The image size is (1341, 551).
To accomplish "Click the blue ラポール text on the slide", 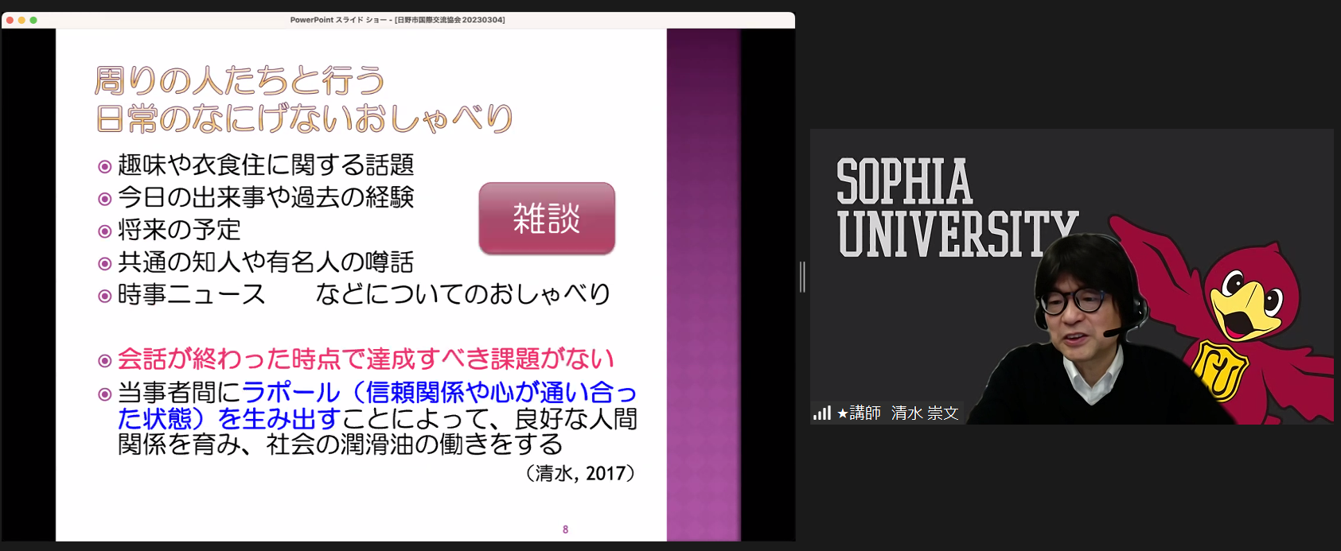I will [290, 392].
